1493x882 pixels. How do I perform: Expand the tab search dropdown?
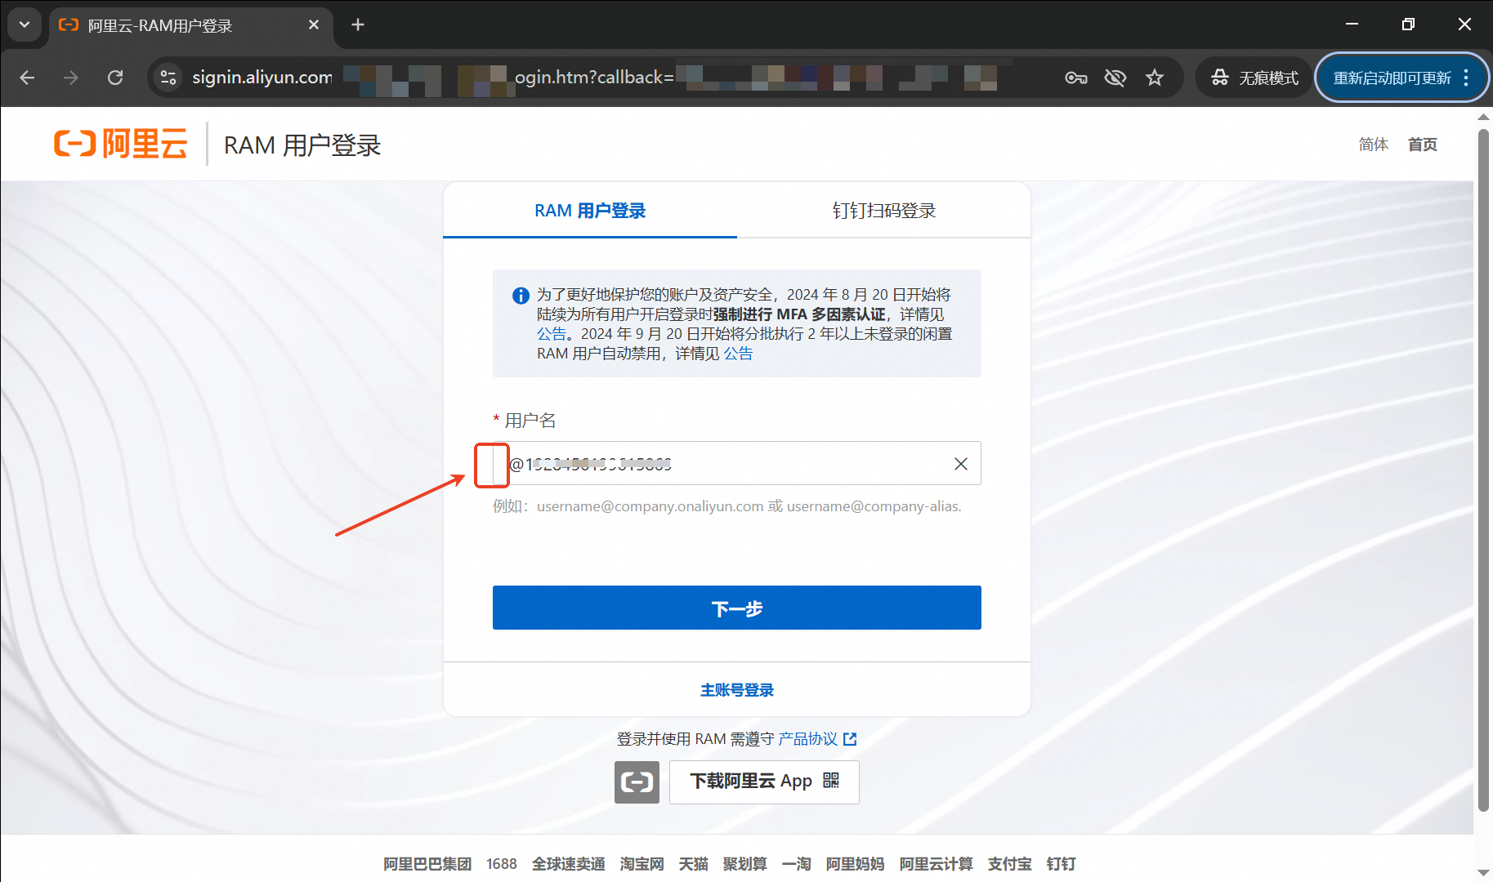pos(25,24)
